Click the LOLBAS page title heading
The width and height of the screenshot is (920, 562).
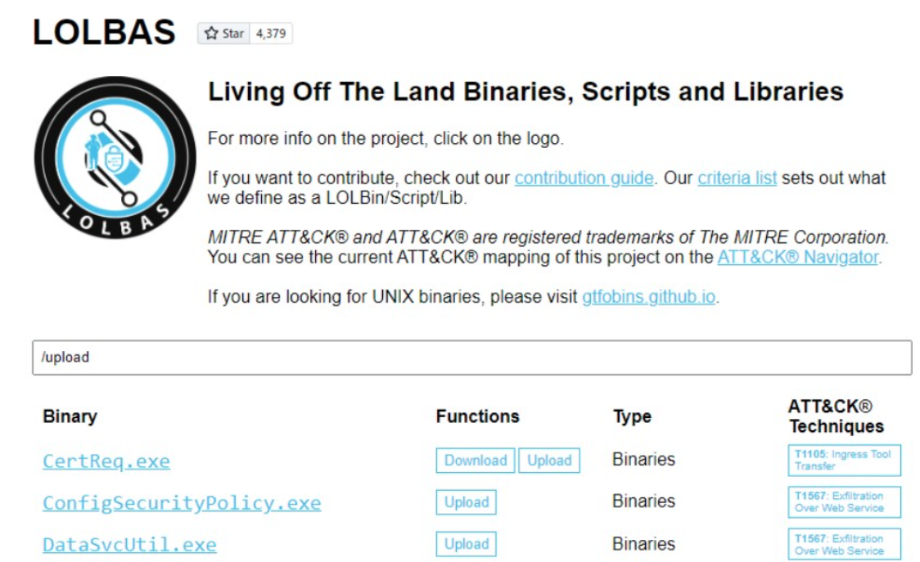point(104,32)
